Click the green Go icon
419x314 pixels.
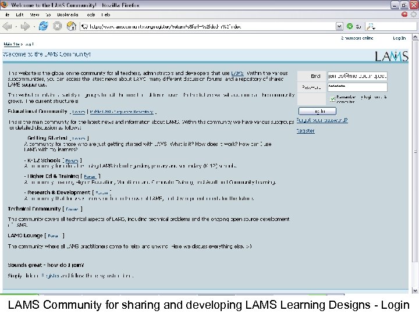tap(350, 26)
